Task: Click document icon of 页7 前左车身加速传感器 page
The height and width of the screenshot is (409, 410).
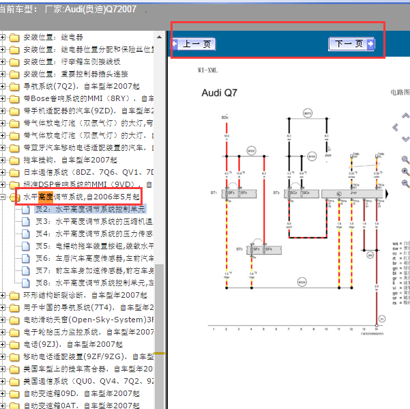Action: click(x=26, y=271)
